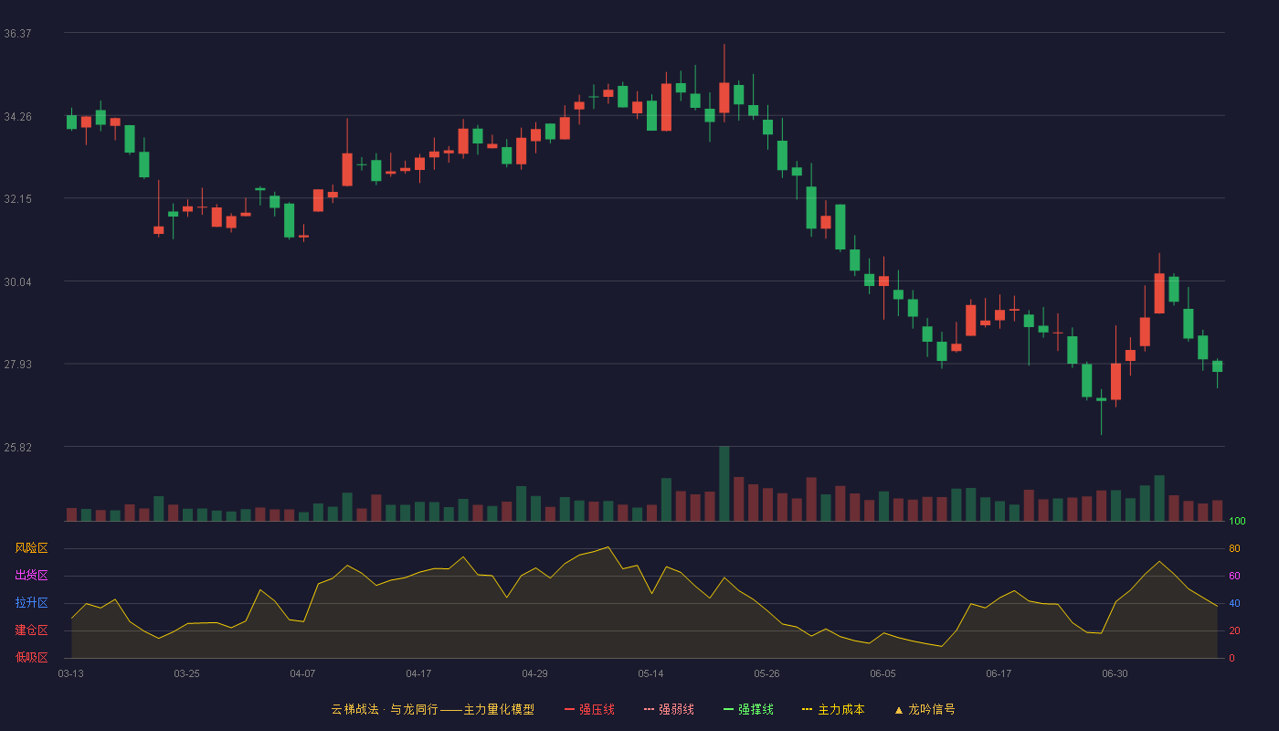This screenshot has height=731, width=1279.
Task: Toggle the 强撑线 legend item
Action: tap(748, 709)
